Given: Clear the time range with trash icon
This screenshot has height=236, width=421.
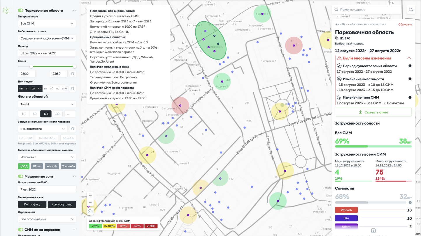Looking at the screenshot, I should [73, 74].
